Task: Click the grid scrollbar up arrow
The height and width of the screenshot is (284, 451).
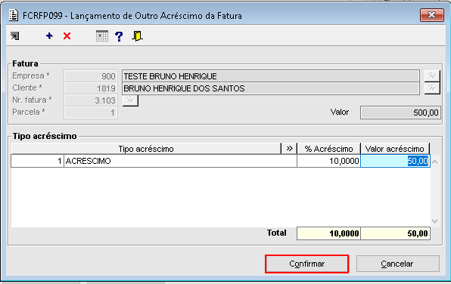Action: [x=435, y=162]
